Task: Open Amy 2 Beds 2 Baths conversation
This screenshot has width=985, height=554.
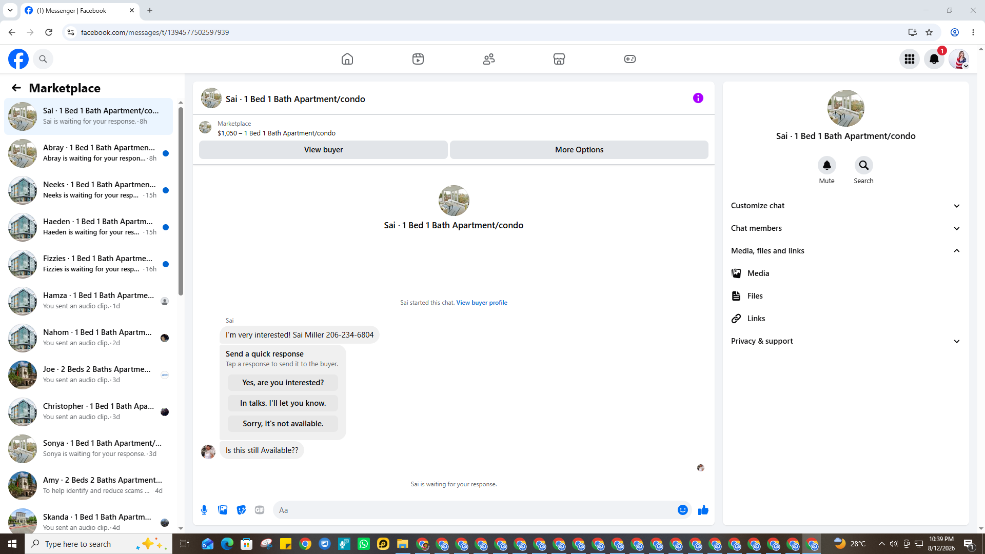Action: point(88,486)
